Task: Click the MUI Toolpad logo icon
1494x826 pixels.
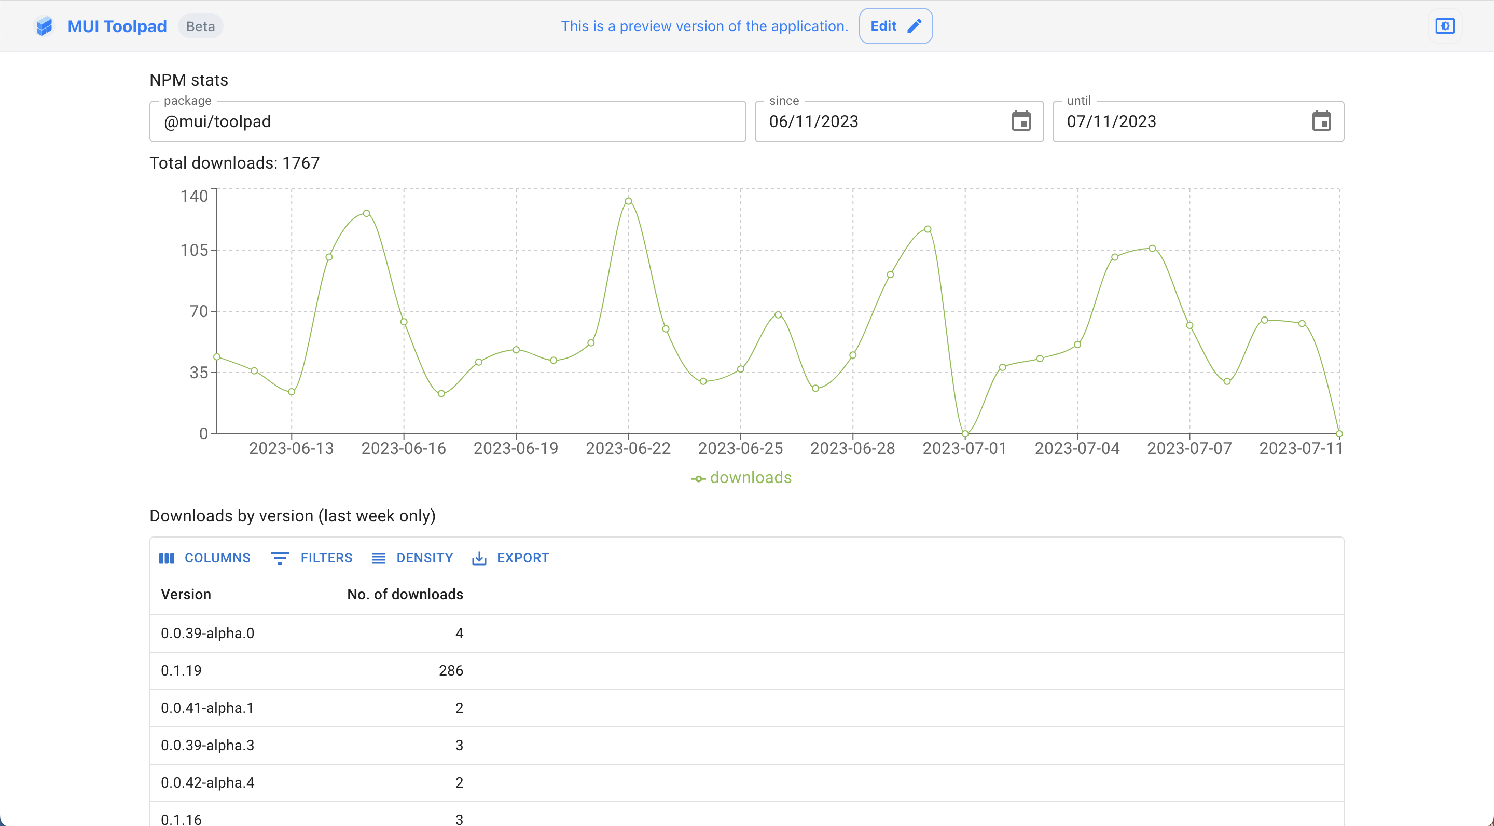Action: point(44,26)
